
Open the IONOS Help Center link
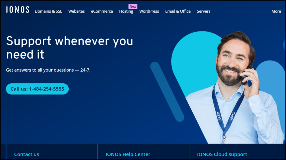click(x=128, y=154)
